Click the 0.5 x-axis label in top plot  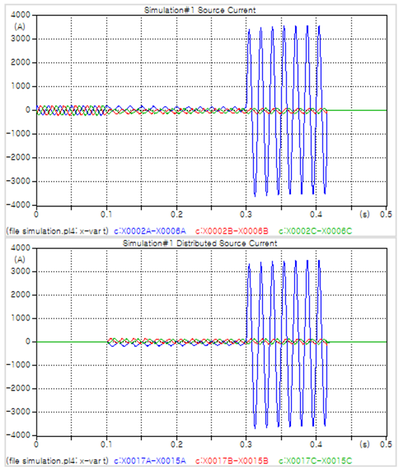[386, 214]
